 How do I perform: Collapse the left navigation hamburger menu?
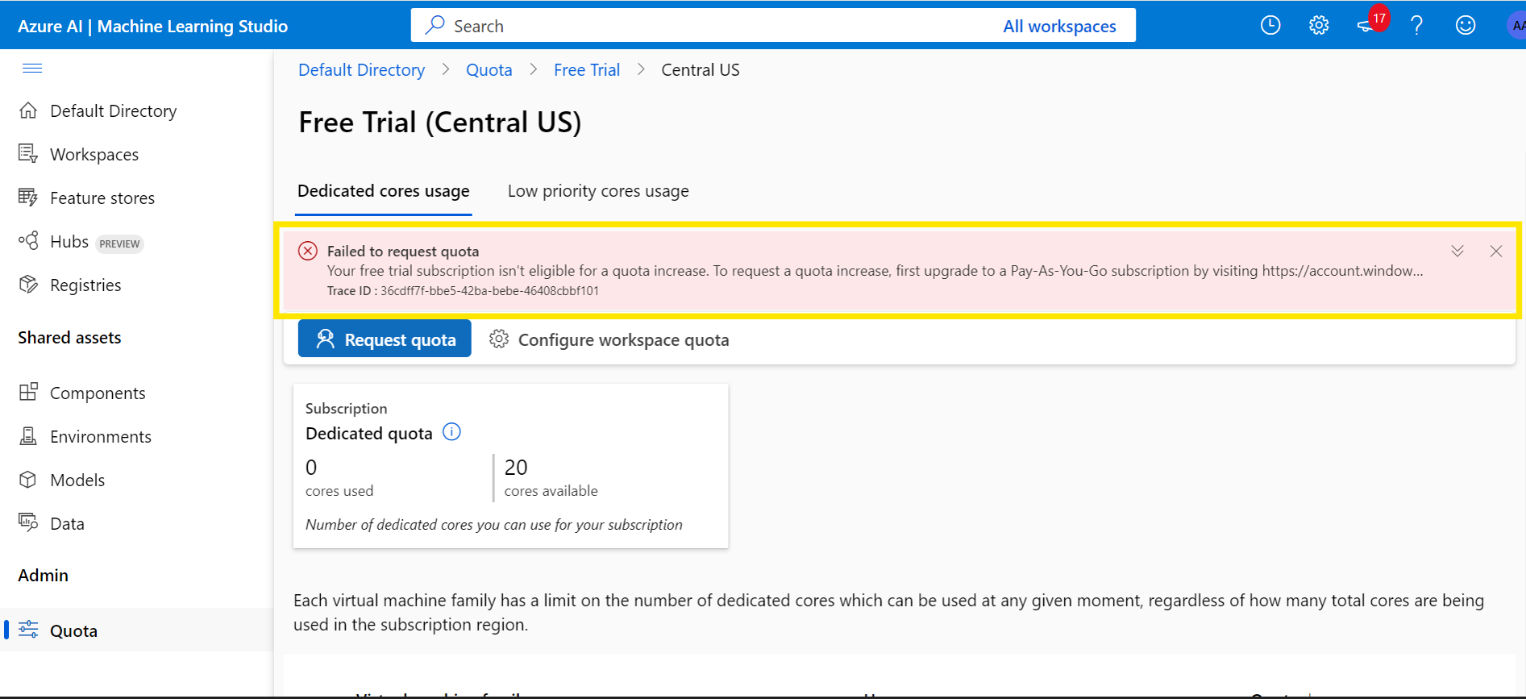32,69
